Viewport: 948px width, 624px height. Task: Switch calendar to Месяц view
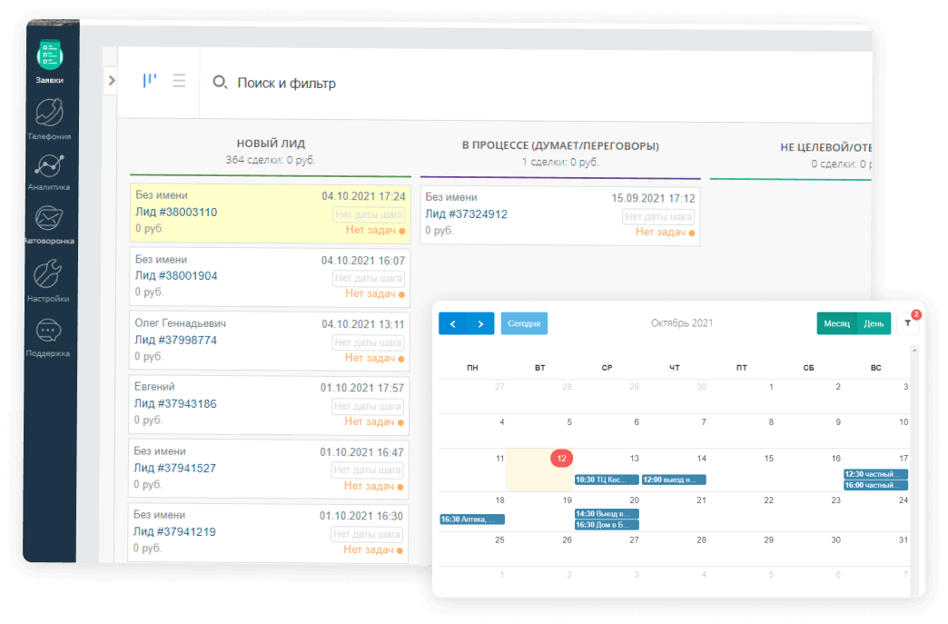836,323
